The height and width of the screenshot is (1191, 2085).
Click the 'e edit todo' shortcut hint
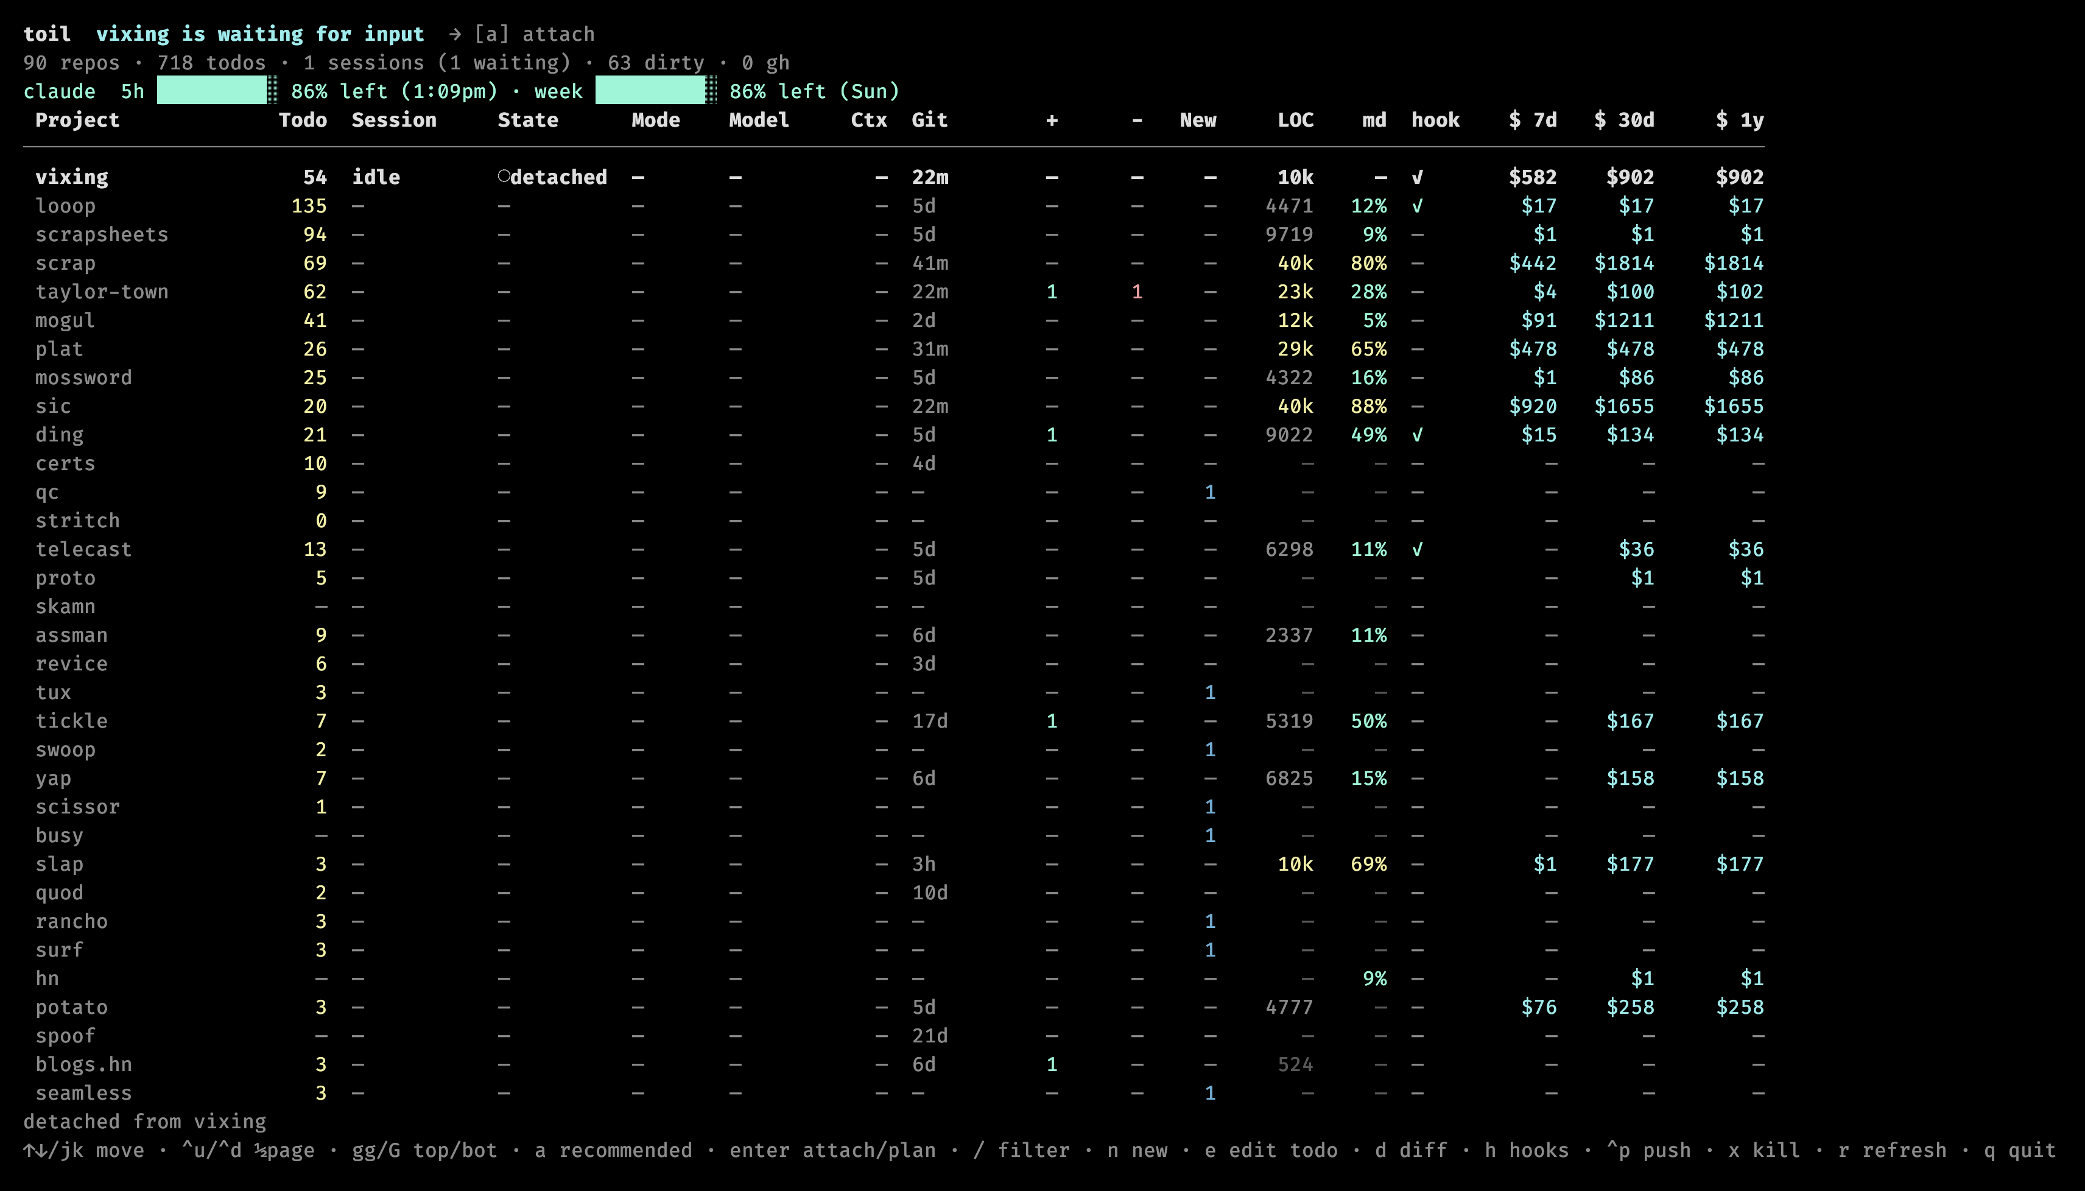coord(1272,1150)
